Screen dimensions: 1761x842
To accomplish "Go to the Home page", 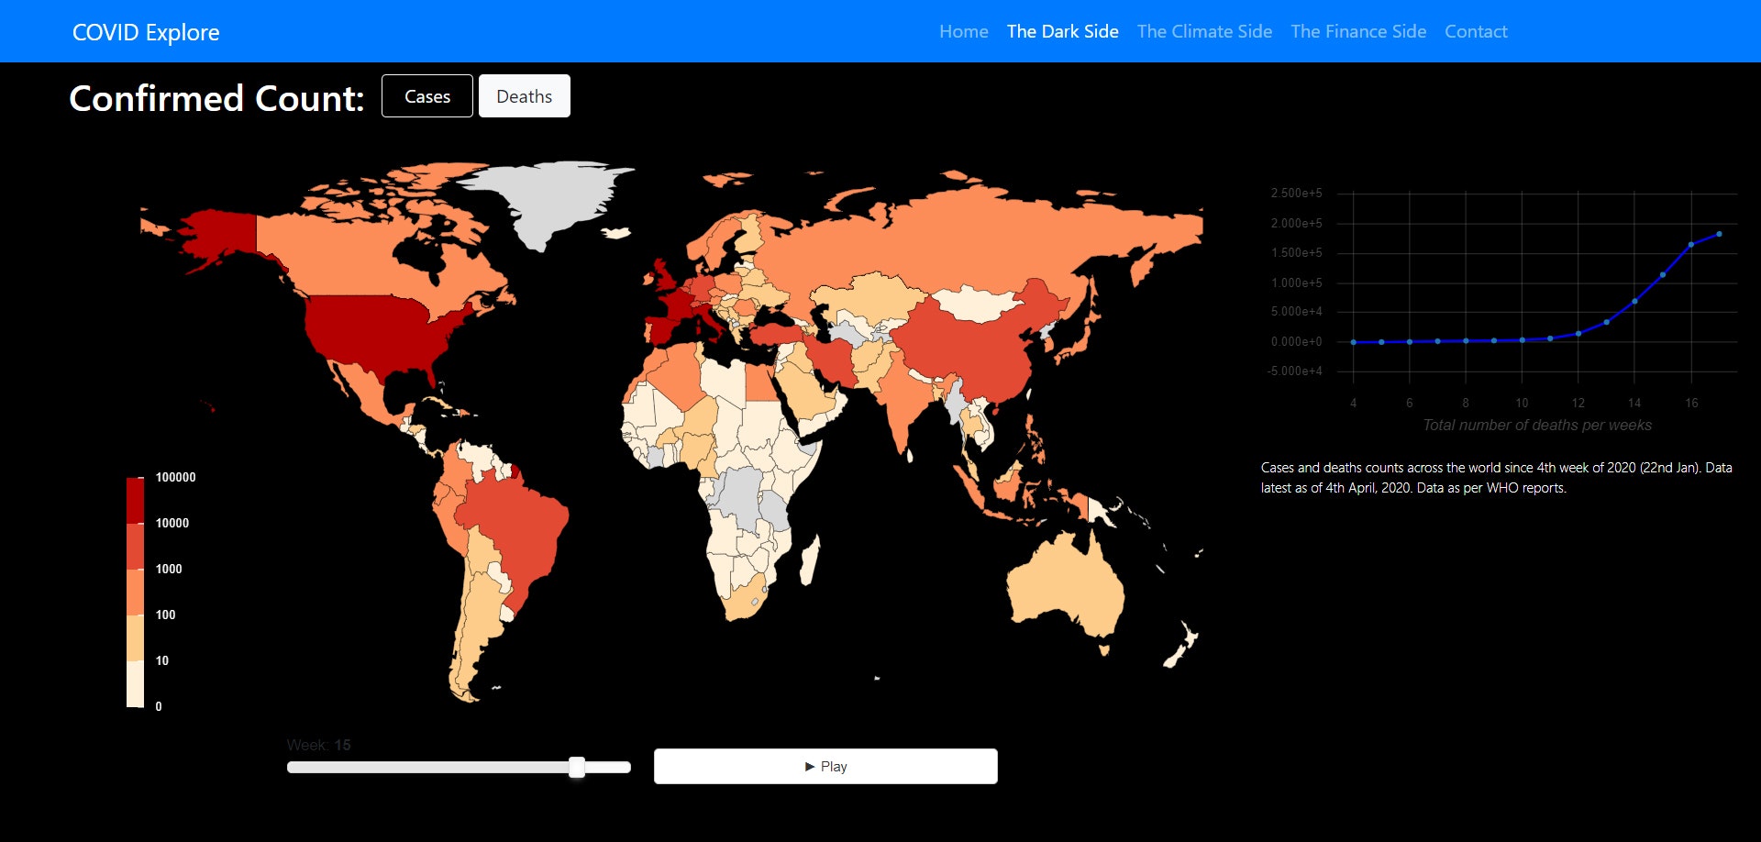I will tap(963, 31).
